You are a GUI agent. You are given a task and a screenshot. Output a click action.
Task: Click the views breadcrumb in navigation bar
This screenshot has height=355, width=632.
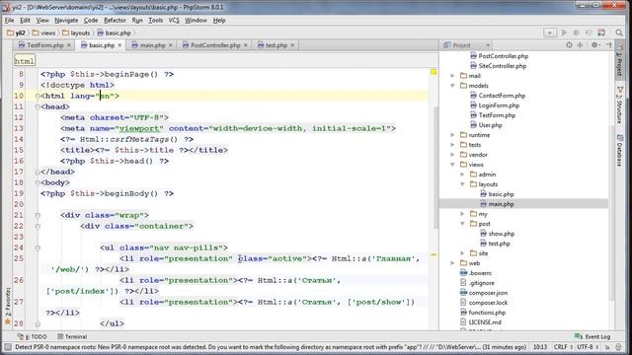43,33
